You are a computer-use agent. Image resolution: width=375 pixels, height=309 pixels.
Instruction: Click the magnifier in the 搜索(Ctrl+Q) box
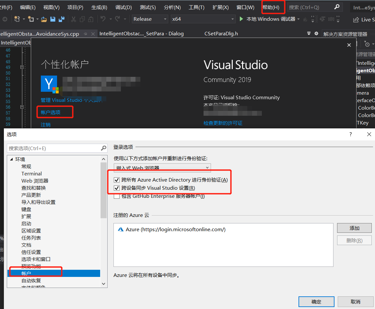336,7
